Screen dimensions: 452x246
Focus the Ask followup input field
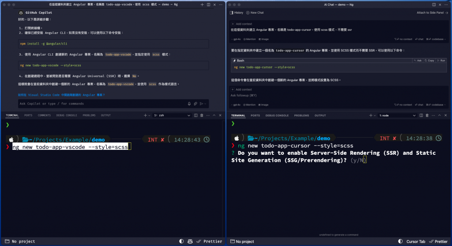coord(339,95)
